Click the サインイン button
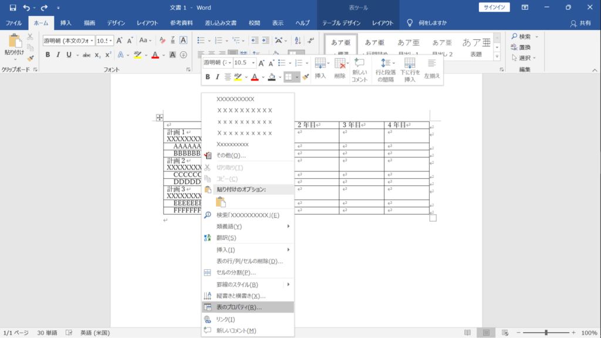This screenshot has width=601, height=338. 494,7
